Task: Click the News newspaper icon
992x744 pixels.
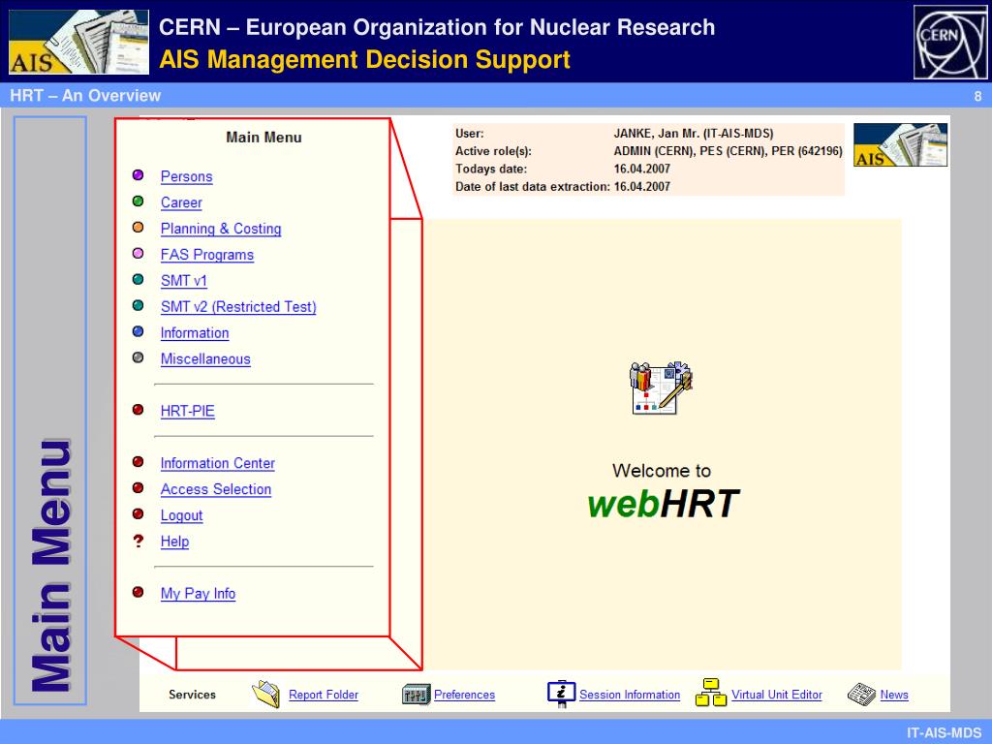Action: [x=861, y=694]
